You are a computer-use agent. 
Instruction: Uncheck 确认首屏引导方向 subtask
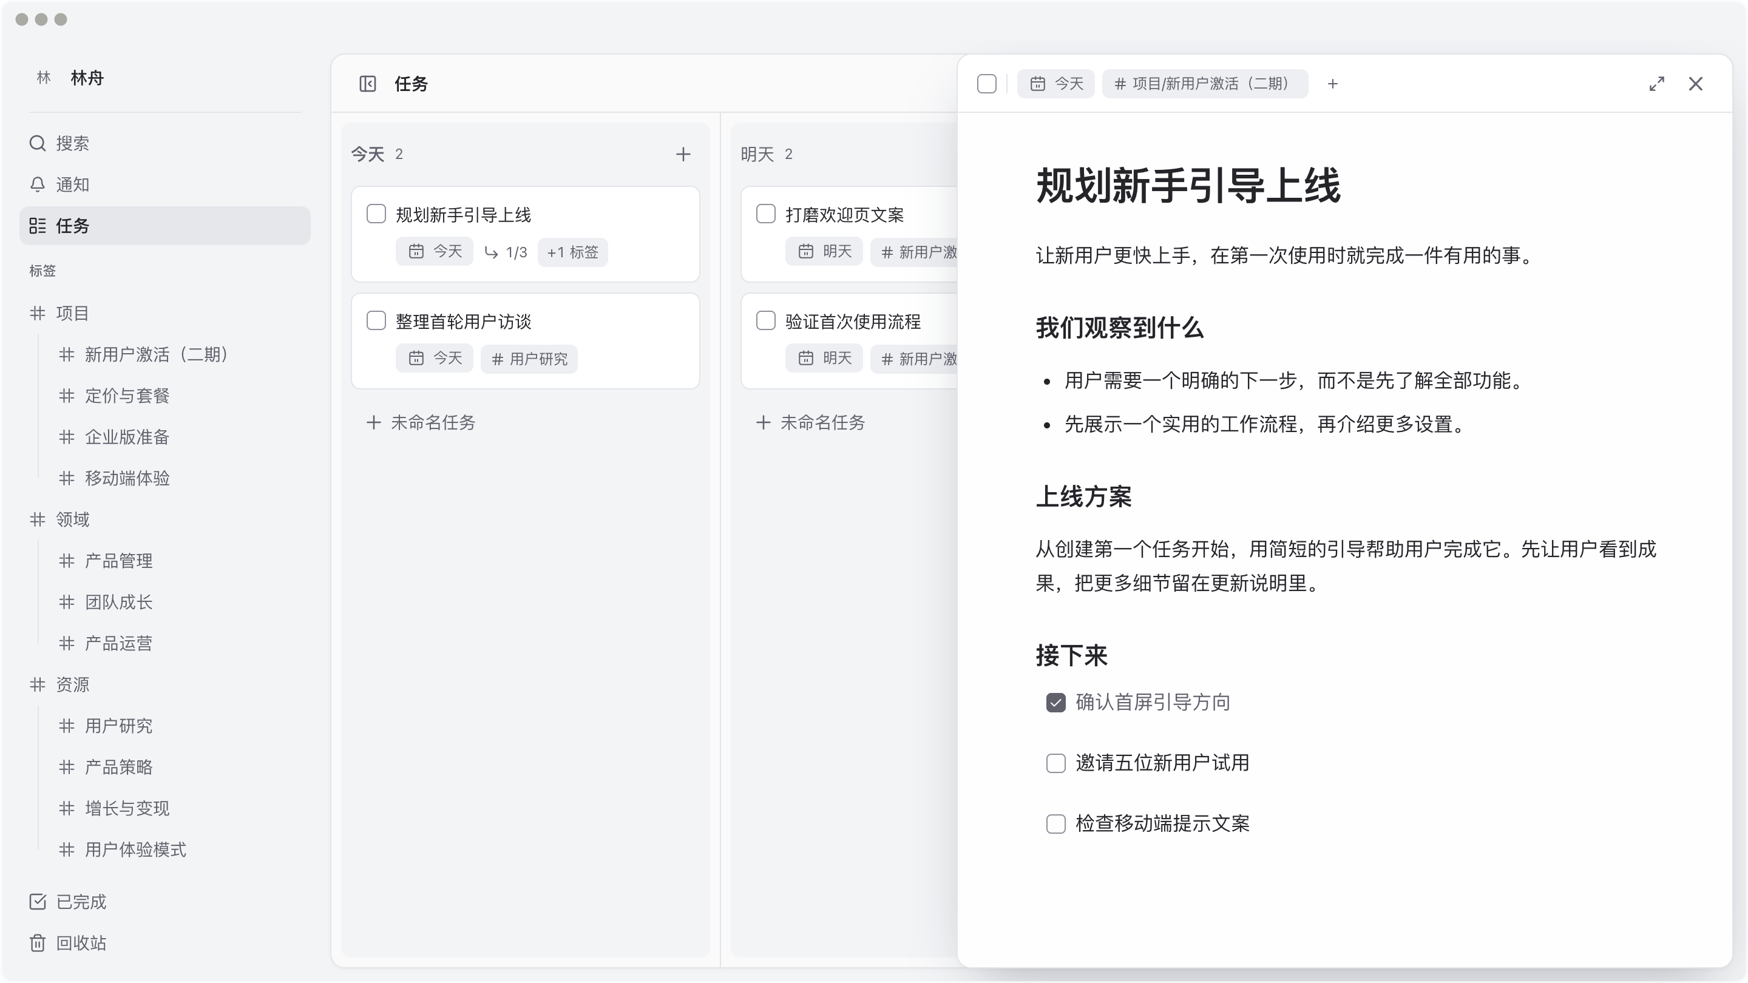tap(1056, 702)
